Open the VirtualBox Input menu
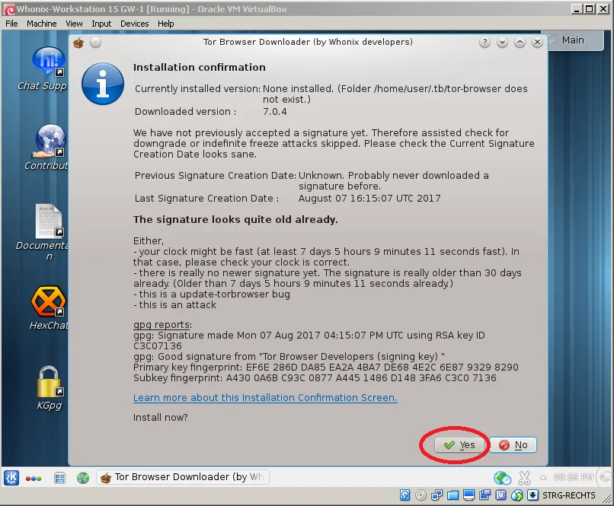The height and width of the screenshot is (506, 614). pos(101,24)
